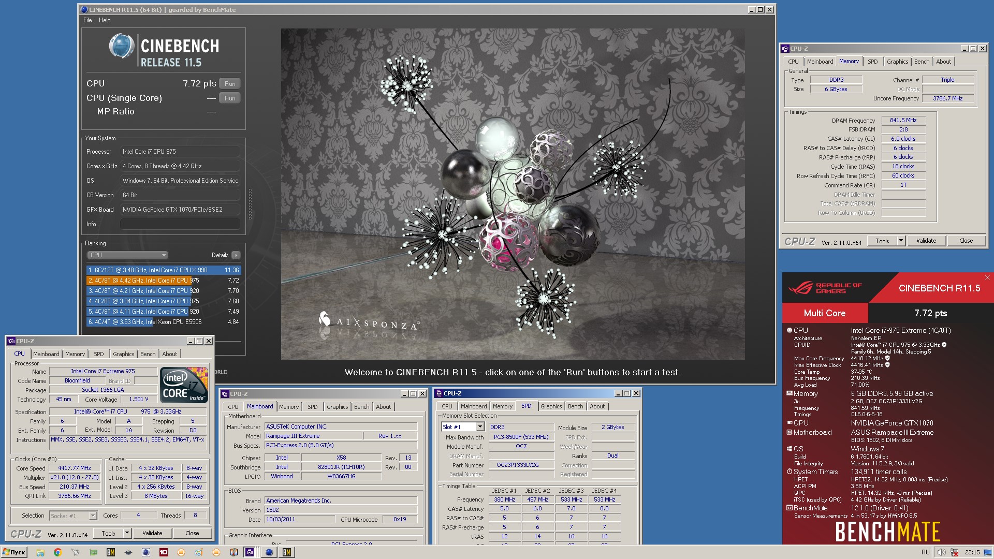Click Close in CPU-Z CPU window
The width and height of the screenshot is (994, 559).
pyautogui.click(x=192, y=533)
